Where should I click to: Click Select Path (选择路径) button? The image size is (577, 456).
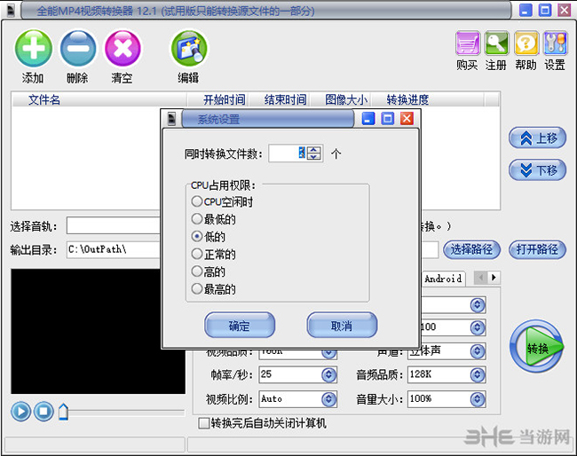[x=471, y=250]
